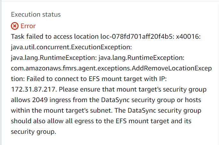Click the words 'Task failed to access'
Viewport: 219px width, 145px height.
[x=42, y=36]
